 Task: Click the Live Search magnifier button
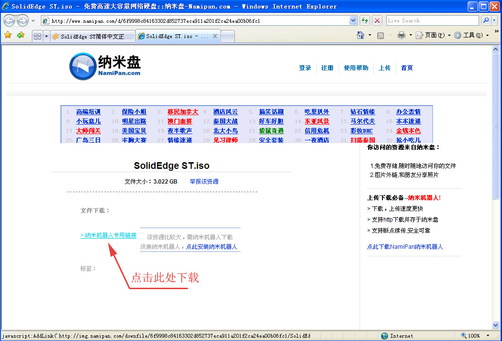pos(486,20)
